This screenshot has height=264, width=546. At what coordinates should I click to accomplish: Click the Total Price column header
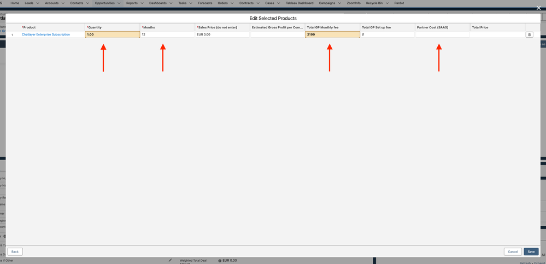pos(497,27)
